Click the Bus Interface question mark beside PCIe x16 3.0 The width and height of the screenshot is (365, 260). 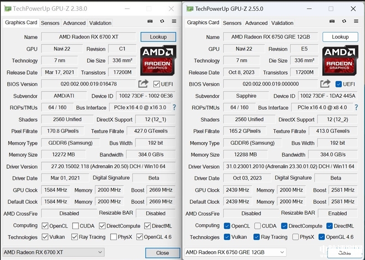[174, 107]
